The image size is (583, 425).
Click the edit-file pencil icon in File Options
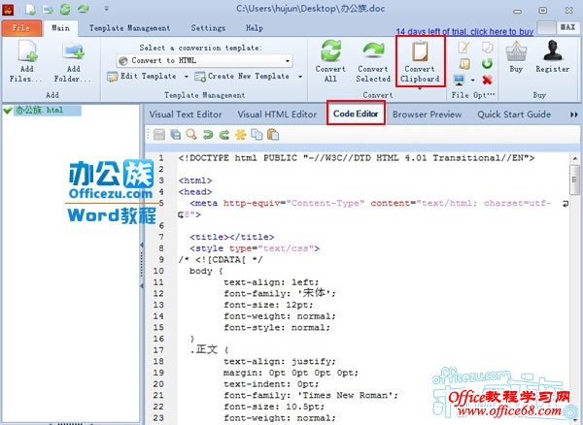click(463, 48)
